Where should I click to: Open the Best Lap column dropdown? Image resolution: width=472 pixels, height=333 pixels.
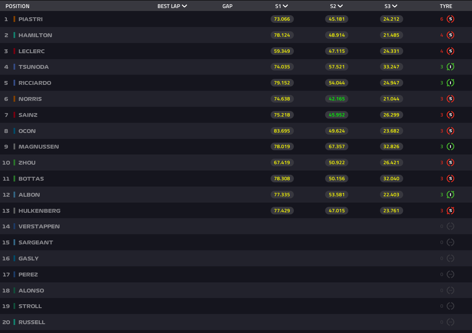(x=184, y=6)
